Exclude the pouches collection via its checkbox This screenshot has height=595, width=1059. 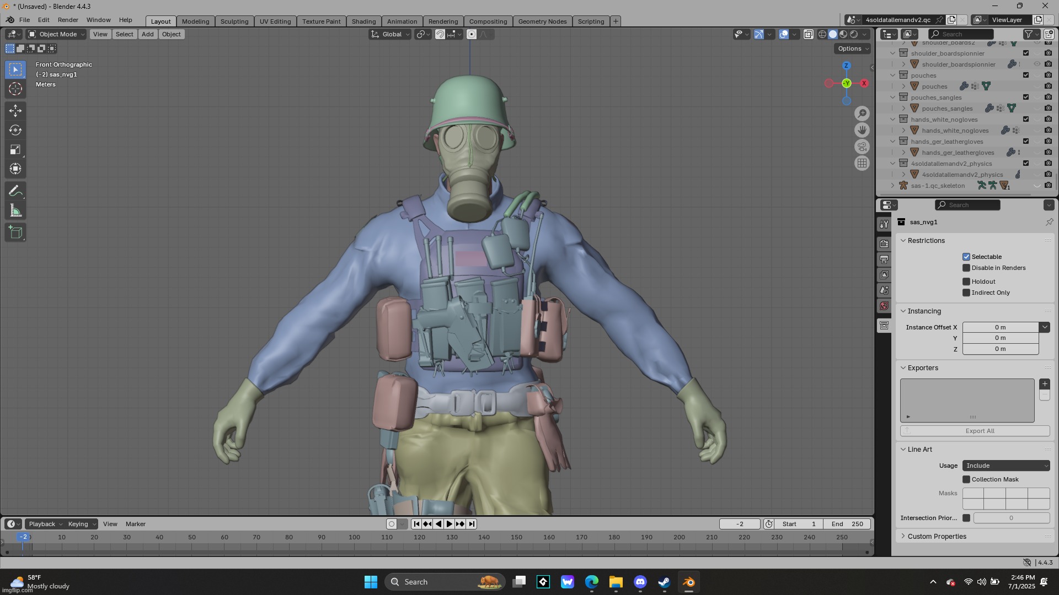point(1026,75)
